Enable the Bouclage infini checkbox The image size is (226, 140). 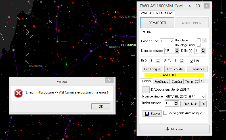(x=198, y=45)
